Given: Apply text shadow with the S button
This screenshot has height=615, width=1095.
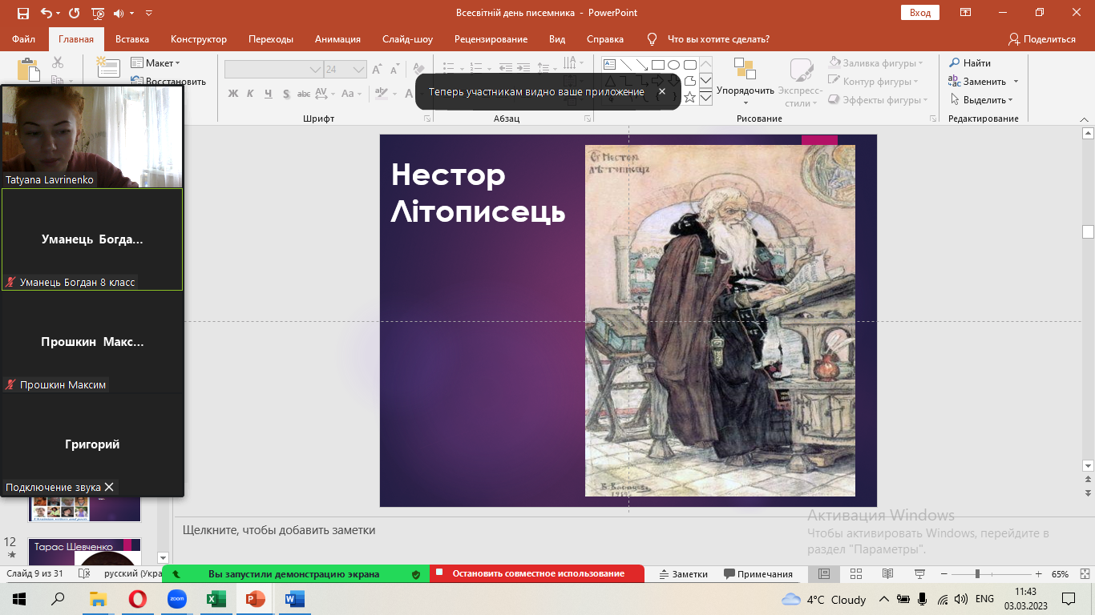Looking at the screenshot, I should coord(285,94).
